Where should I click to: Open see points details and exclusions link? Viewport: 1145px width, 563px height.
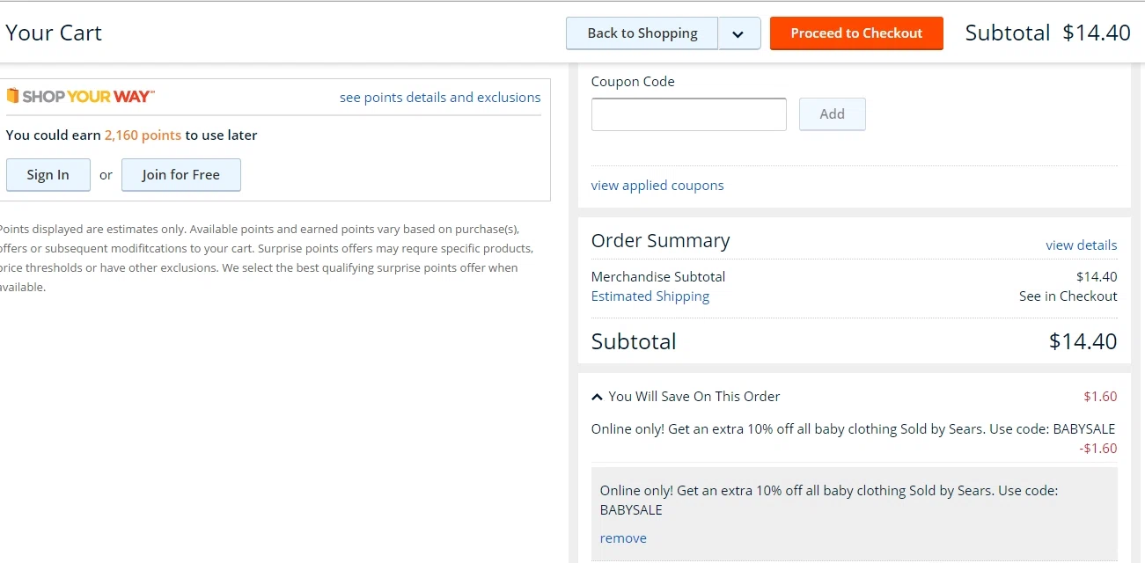coord(440,98)
